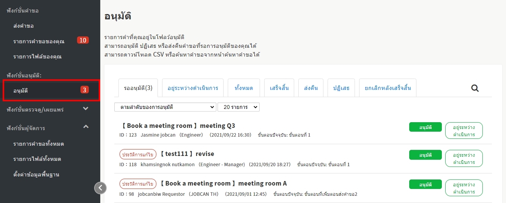
Task: Open the ทั้งหมด tab
Action: 244,88
